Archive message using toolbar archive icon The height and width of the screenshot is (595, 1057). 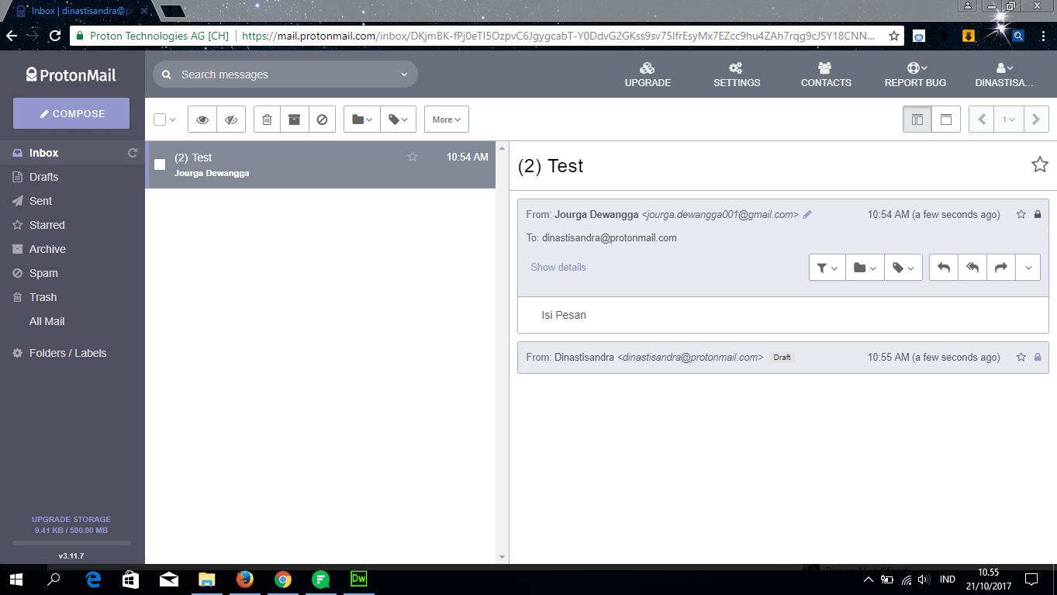click(294, 119)
